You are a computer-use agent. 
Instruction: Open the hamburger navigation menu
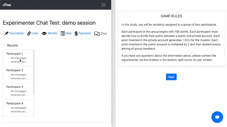tap(103, 5)
